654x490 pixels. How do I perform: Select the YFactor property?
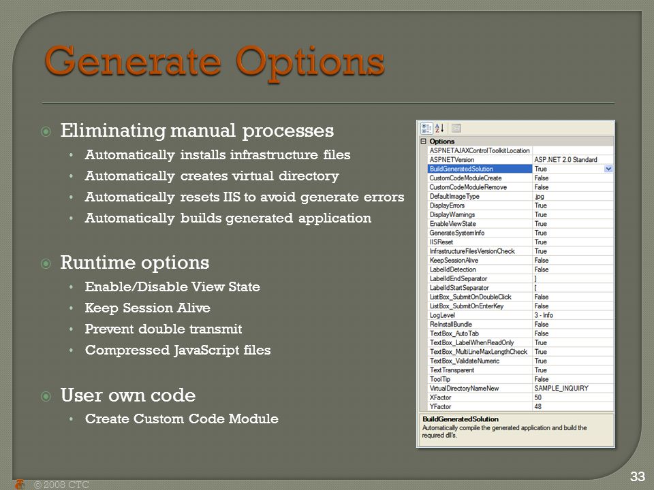click(480, 407)
